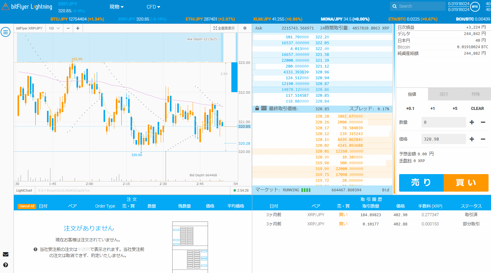The image size is (491, 273).
Task: Click the 平均価格 column header
Action: [236, 206]
